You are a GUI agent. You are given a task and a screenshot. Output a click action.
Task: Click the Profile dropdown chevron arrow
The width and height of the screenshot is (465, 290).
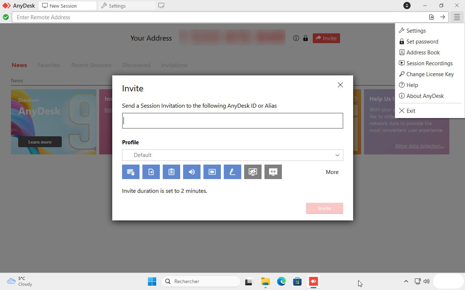337,155
